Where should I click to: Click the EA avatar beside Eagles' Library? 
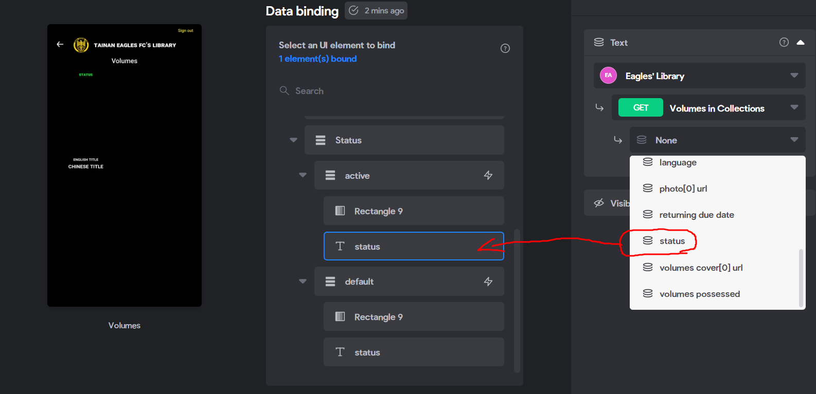pos(608,76)
